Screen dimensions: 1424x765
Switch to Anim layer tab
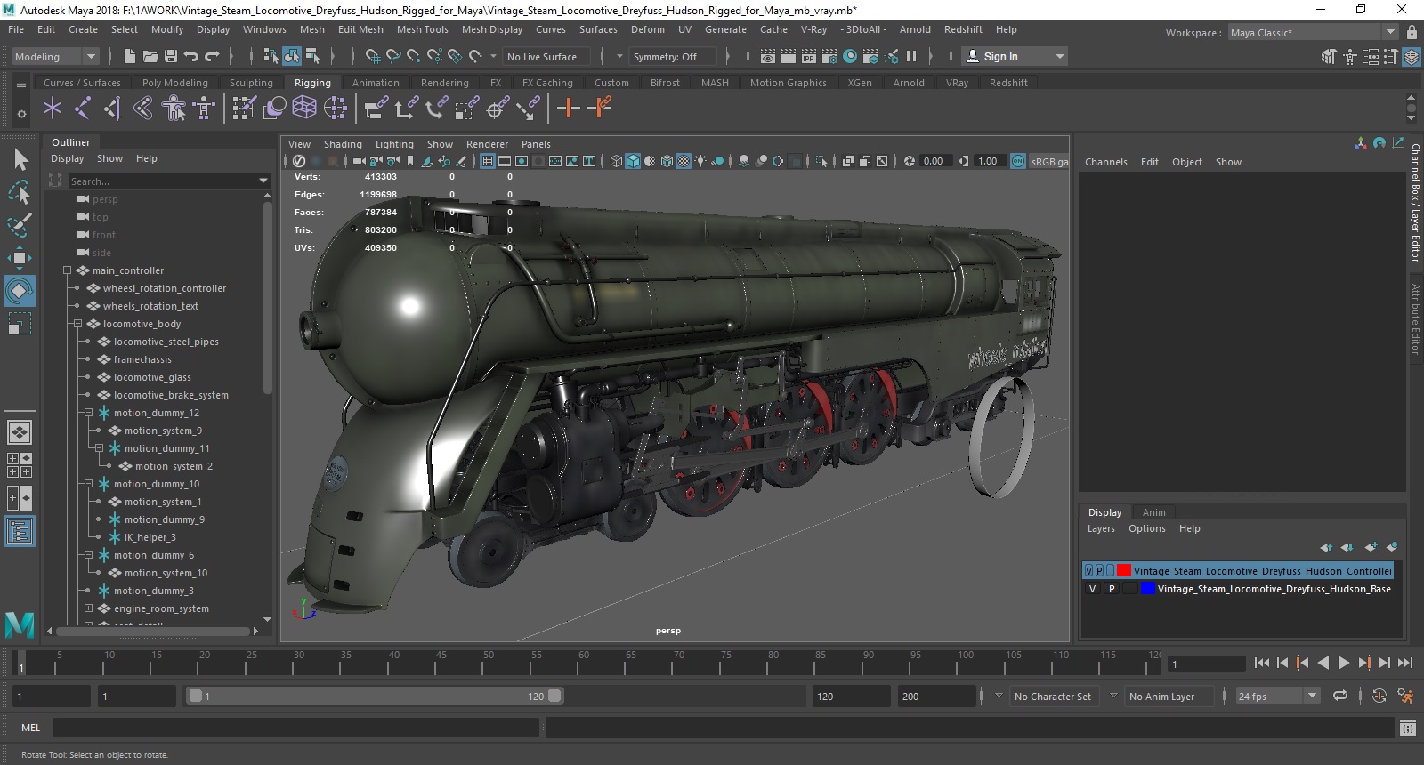tap(1153, 512)
